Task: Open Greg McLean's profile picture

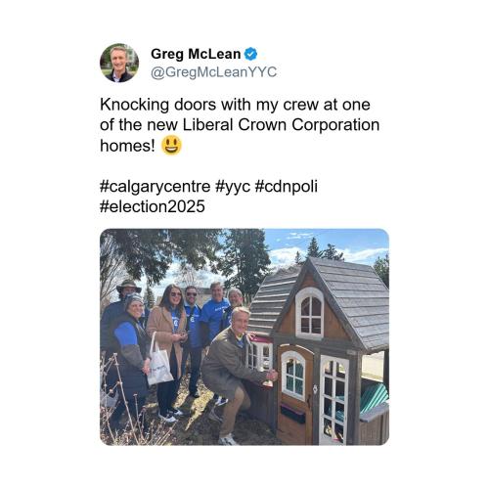Action: [119, 63]
